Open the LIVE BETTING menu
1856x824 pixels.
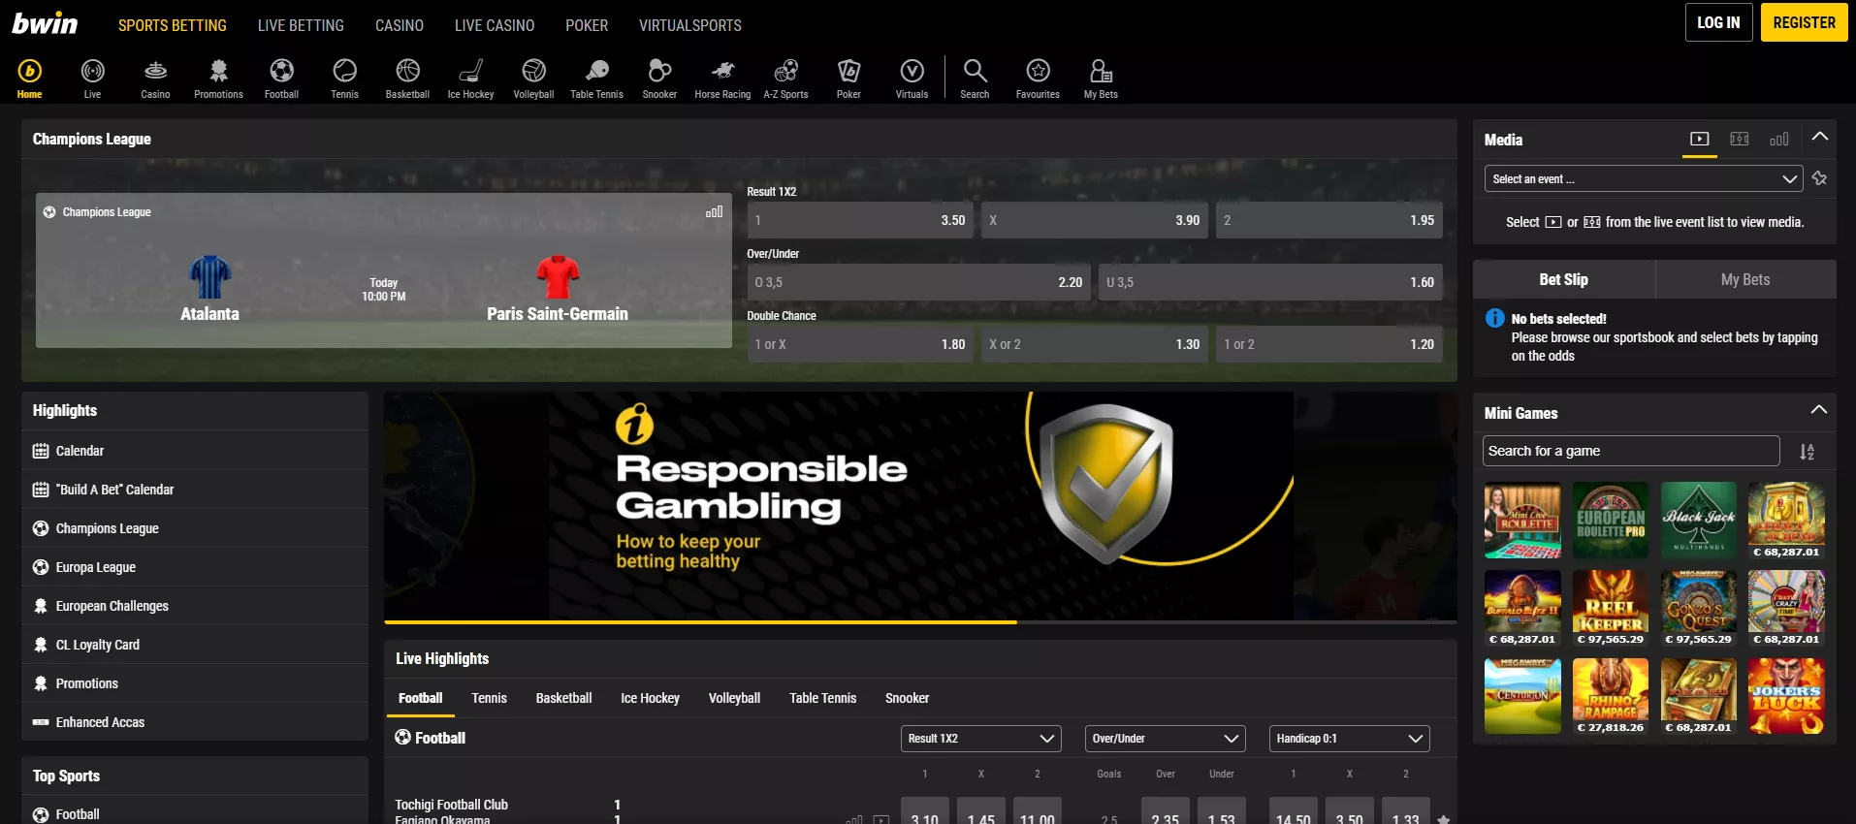click(x=301, y=25)
